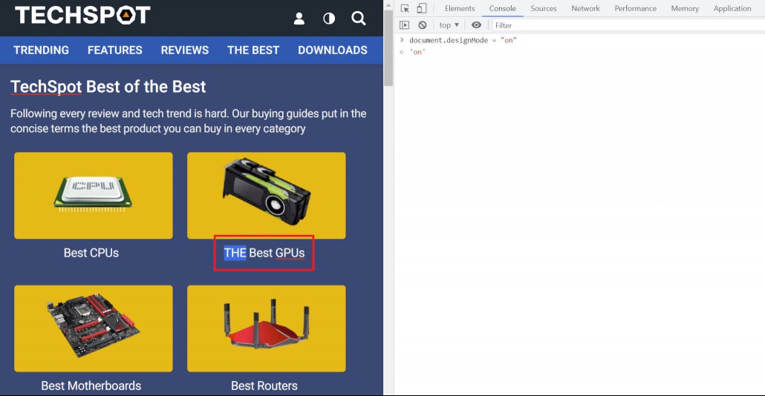Open the top JavaScript context dropdown
The width and height of the screenshot is (765, 396).
tap(449, 24)
